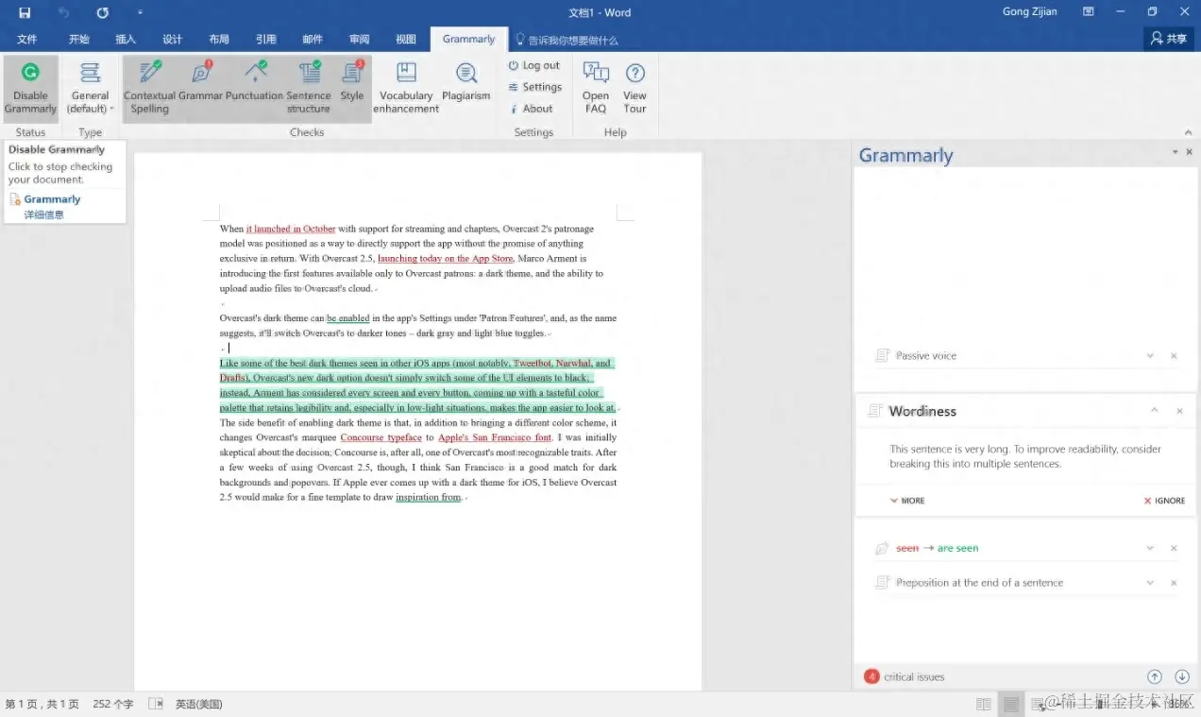
Task: Click the Redo icon in the quick access toolbar
Action: coord(102,12)
